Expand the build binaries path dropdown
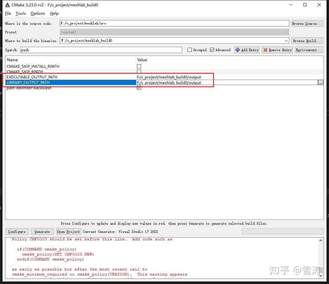This screenshot has height=284, width=329. click(x=286, y=40)
